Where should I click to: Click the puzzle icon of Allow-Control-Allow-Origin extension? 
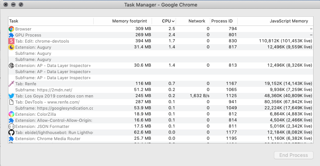point(11,120)
